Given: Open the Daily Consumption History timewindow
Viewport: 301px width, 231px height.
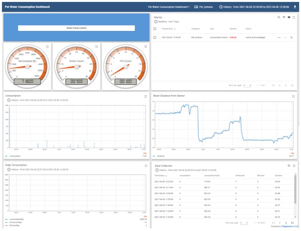Looking at the screenshot, I should [38, 169].
